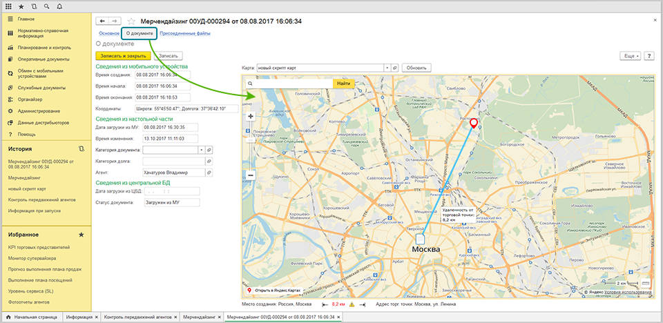Open KPI торговых представителей favorite
This screenshot has height=323, width=663.
click(x=39, y=247)
